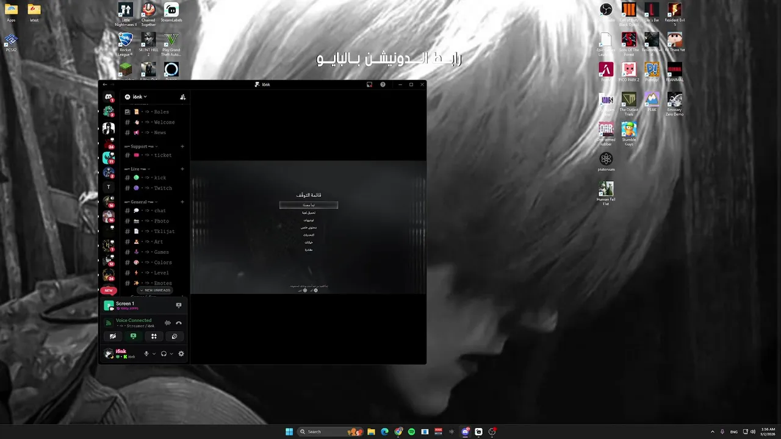Open the Games channel
The width and height of the screenshot is (781, 439).
point(155,252)
